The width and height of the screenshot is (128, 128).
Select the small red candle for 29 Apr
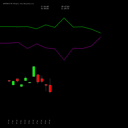[x=46, y=85]
